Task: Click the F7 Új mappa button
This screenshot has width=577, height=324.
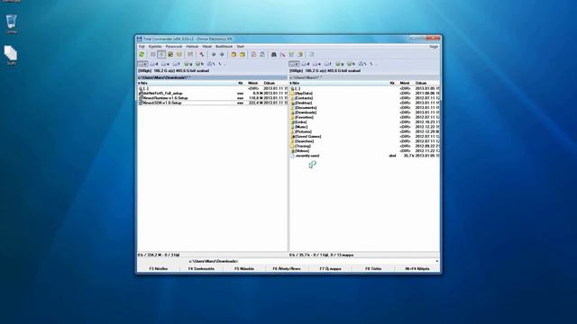Action: [x=331, y=269]
